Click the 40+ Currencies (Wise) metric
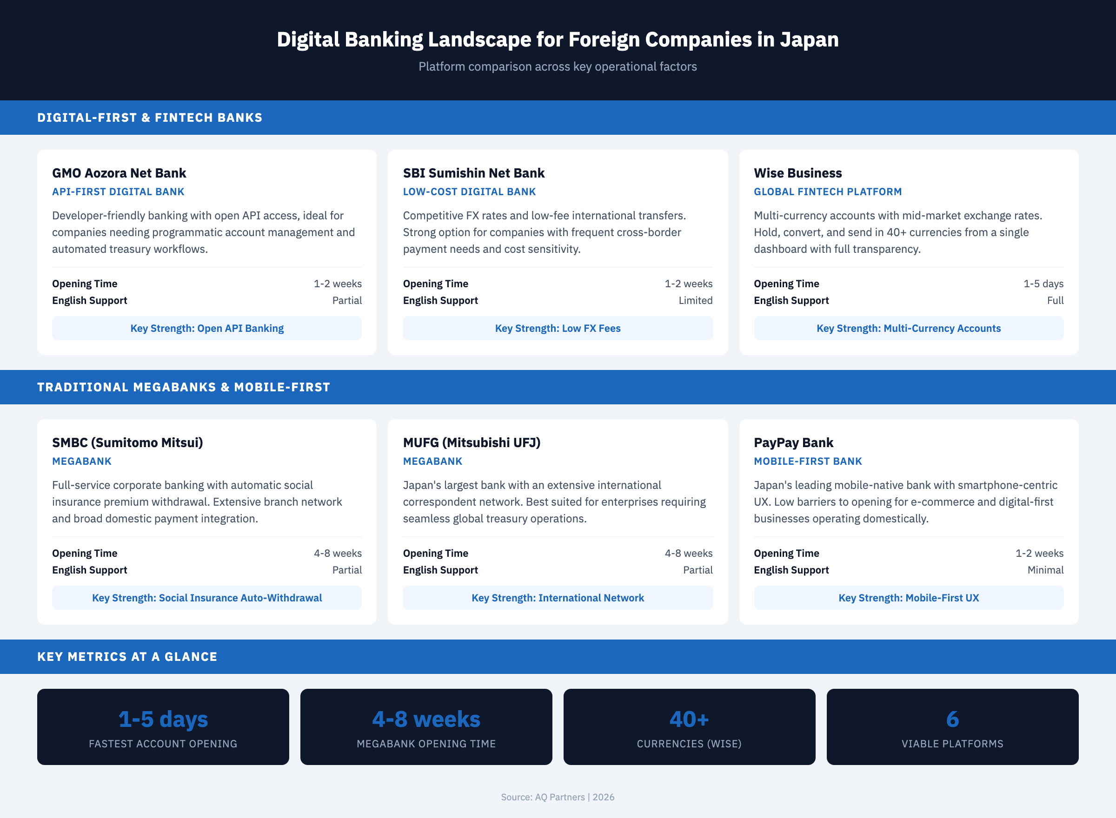This screenshot has width=1116, height=818. (689, 727)
